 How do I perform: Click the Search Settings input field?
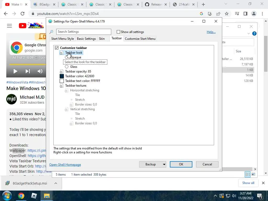click(x=84, y=32)
